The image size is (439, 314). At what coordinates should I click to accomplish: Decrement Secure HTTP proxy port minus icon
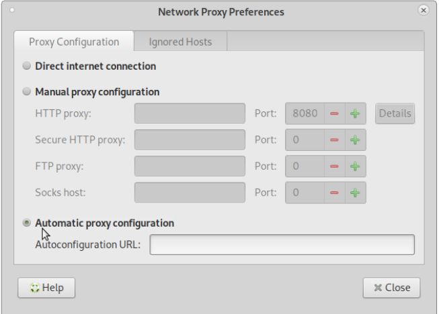334,140
